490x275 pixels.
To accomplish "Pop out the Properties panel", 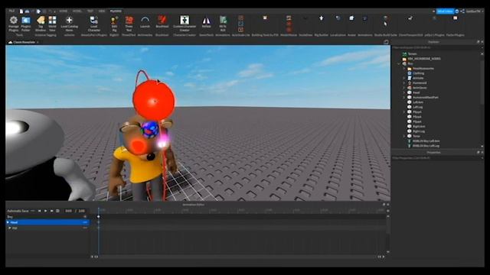I will [x=478, y=153].
